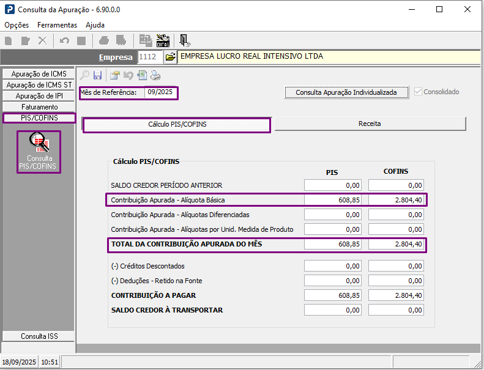Click the DIFAL toolbar icon
The height and width of the screenshot is (370, 484).
tap(163, 40)
